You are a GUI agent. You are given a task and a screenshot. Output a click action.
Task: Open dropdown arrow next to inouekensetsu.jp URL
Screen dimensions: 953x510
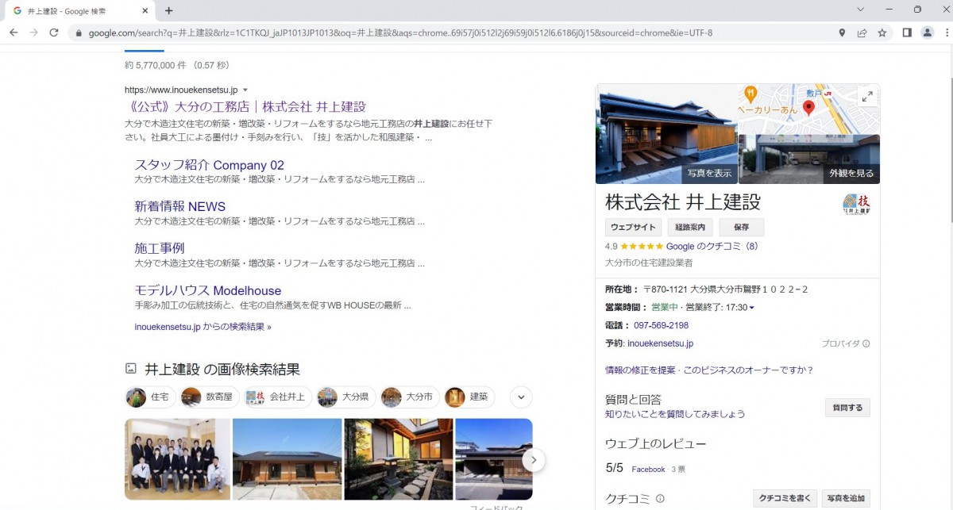pos(245,90)
